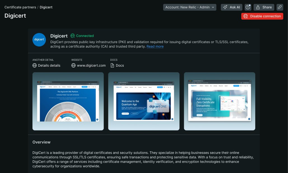Image resolution: width=288 pixels, height=173 pixels.
Task: Copy permalink with the link icon
Action: click(x=280, y=7)
